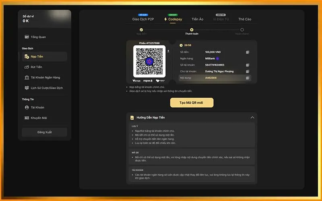Copy the transfer content code A462SK8

tap(248, 78)
